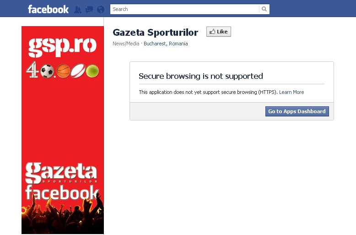Click the Secure browsing is not supported heading
Screen dimensions: 356x235
[201, 76]
